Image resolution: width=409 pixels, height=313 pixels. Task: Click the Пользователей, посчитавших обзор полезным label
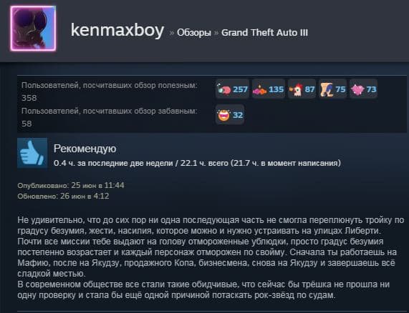(x=110, y=85)
